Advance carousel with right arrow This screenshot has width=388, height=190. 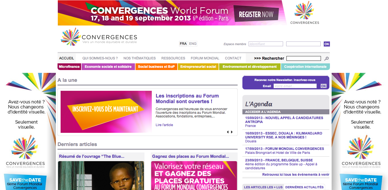232,132
